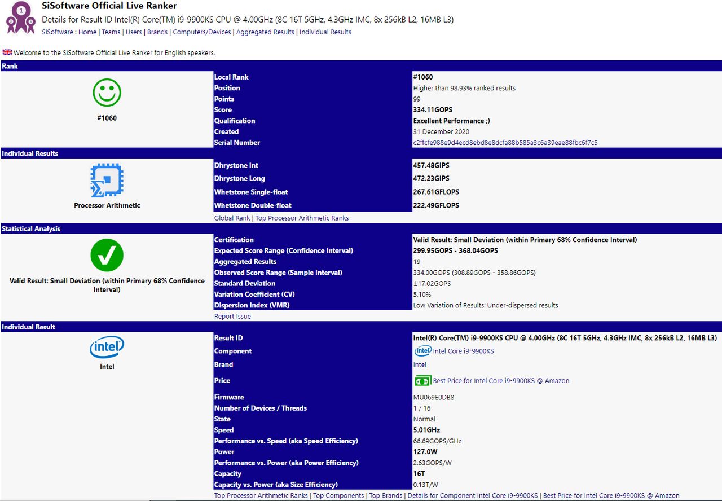The width and height of the screenshot is (722, 501).
Task: Click the Intel brand link
Action: tap(420, 364)
